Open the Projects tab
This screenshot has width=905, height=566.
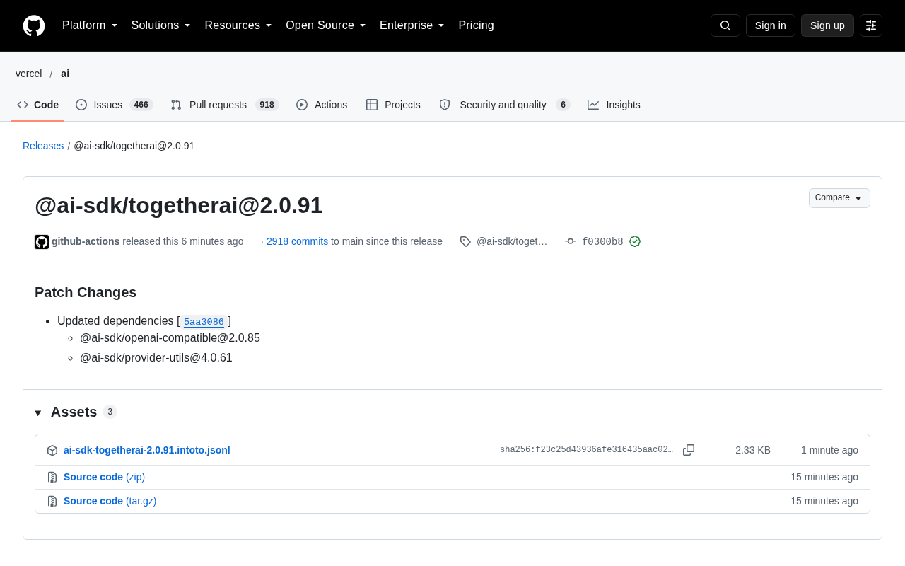[393, 105]
